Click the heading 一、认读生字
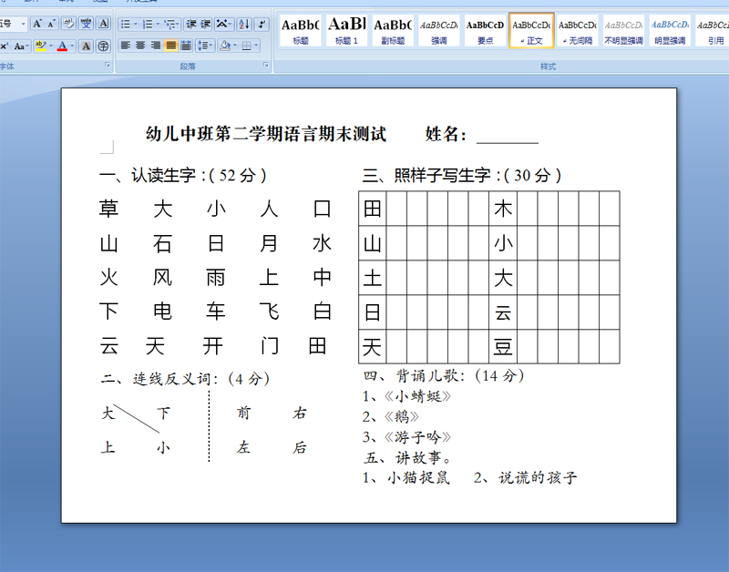 147,175
